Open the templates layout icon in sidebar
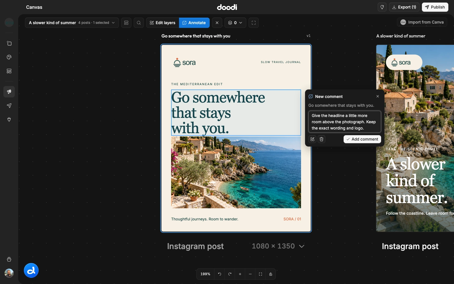Screen dimensions: 454x284 pos(9,71)
